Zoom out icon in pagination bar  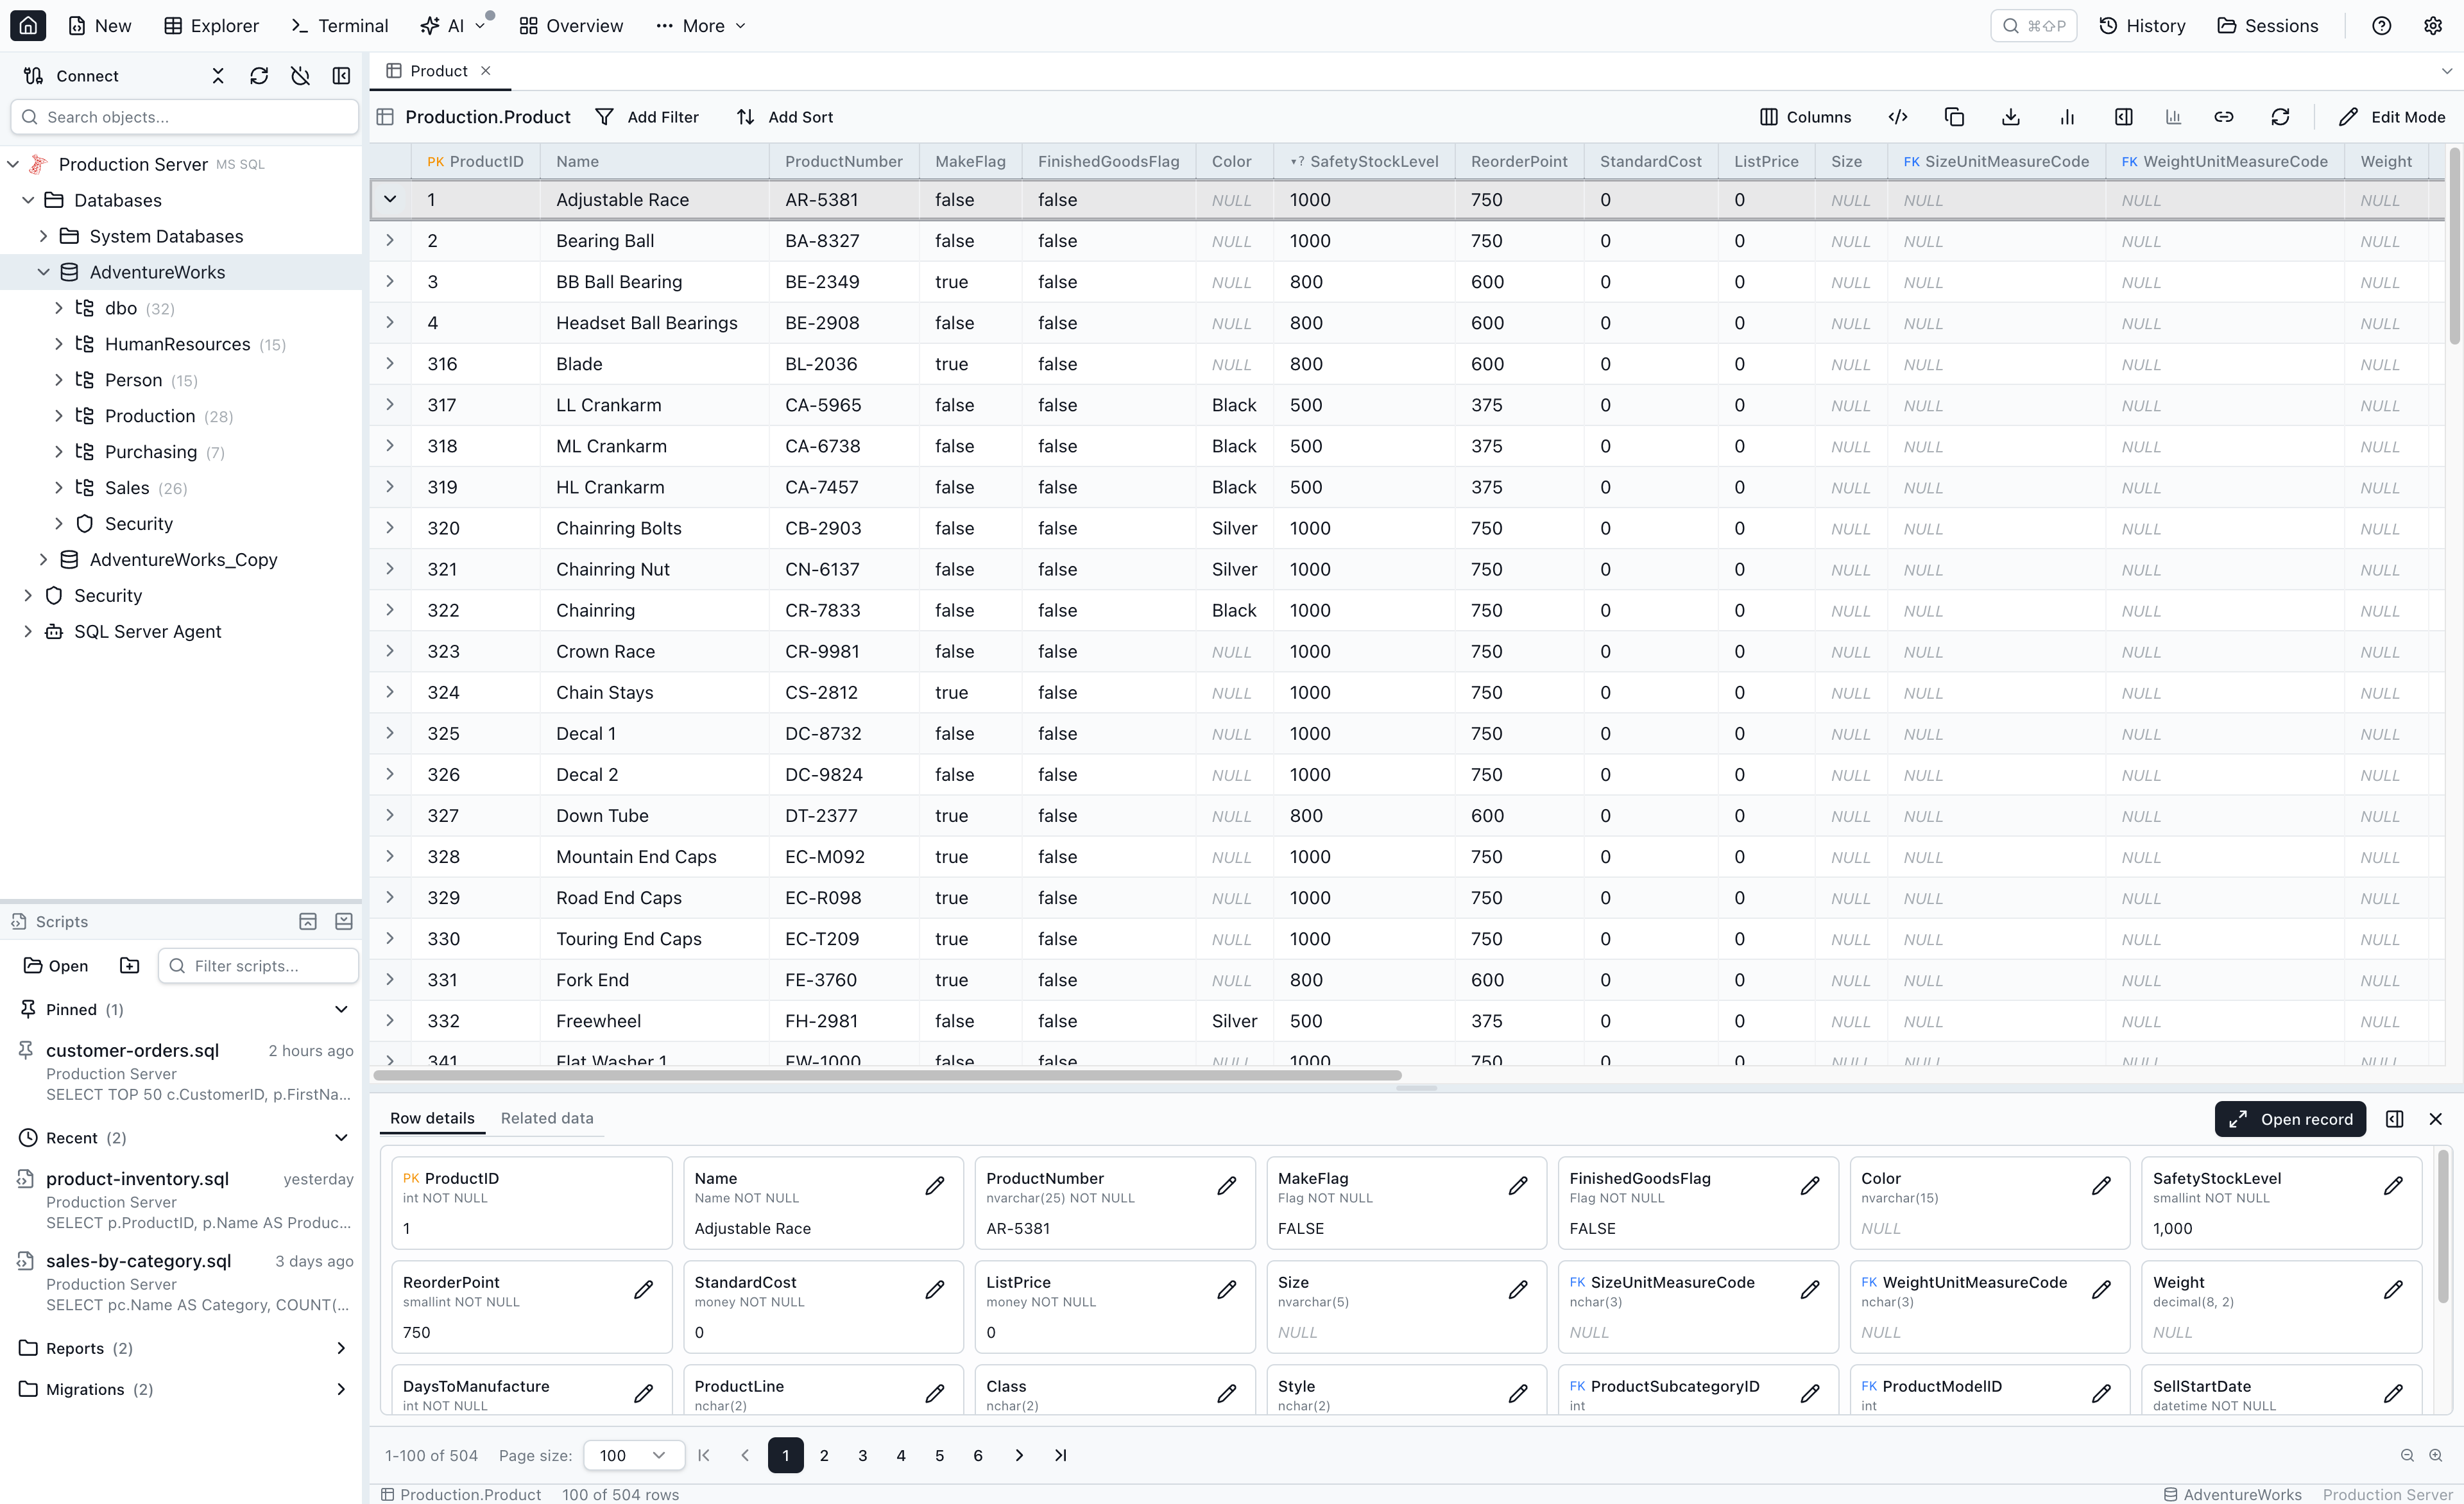click(2407, 1456)
